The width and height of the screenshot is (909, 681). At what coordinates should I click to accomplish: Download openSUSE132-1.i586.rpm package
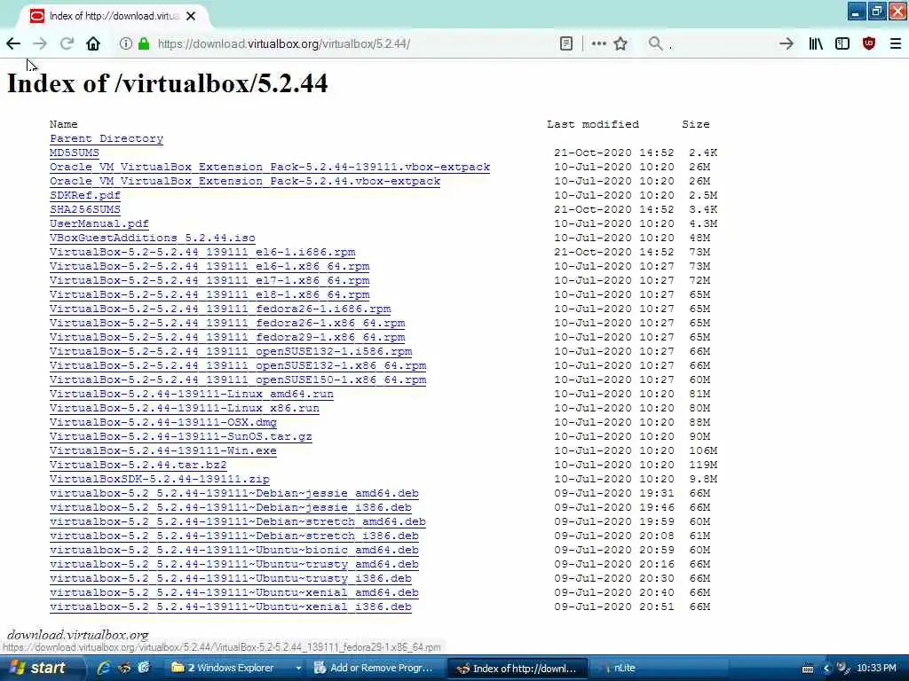click(x=231, y=351)
